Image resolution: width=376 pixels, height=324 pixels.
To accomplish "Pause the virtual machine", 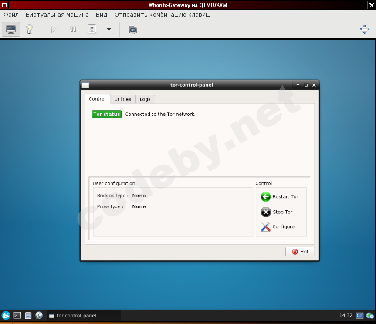I will click(x=73, y=29).
